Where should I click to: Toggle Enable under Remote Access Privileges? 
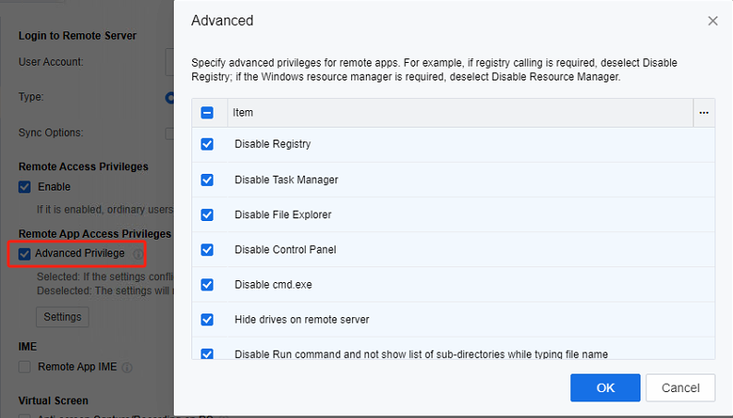point(24,187)
